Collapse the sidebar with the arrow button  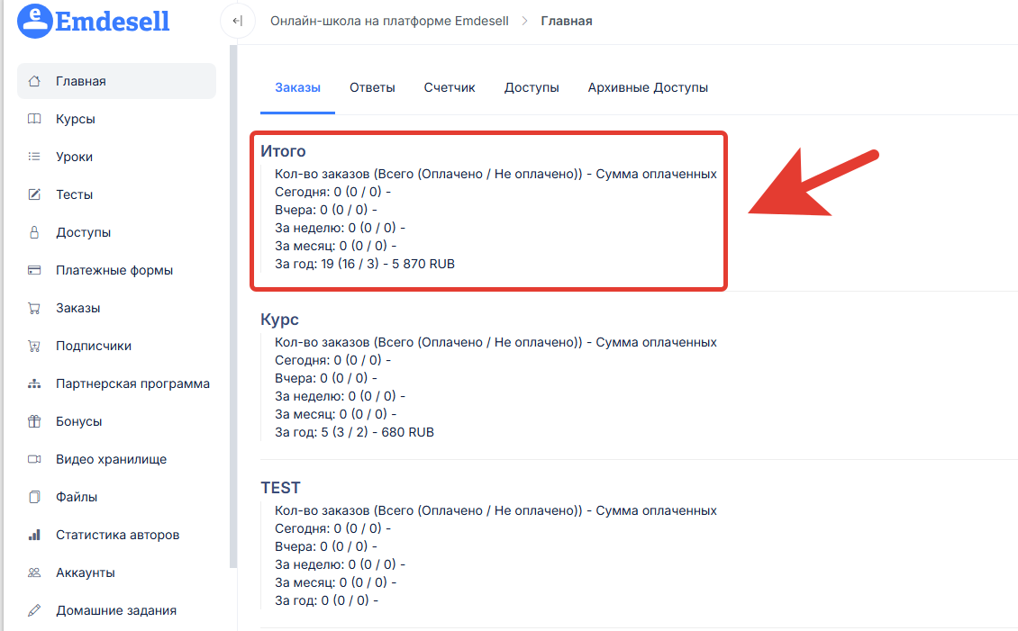237,21
